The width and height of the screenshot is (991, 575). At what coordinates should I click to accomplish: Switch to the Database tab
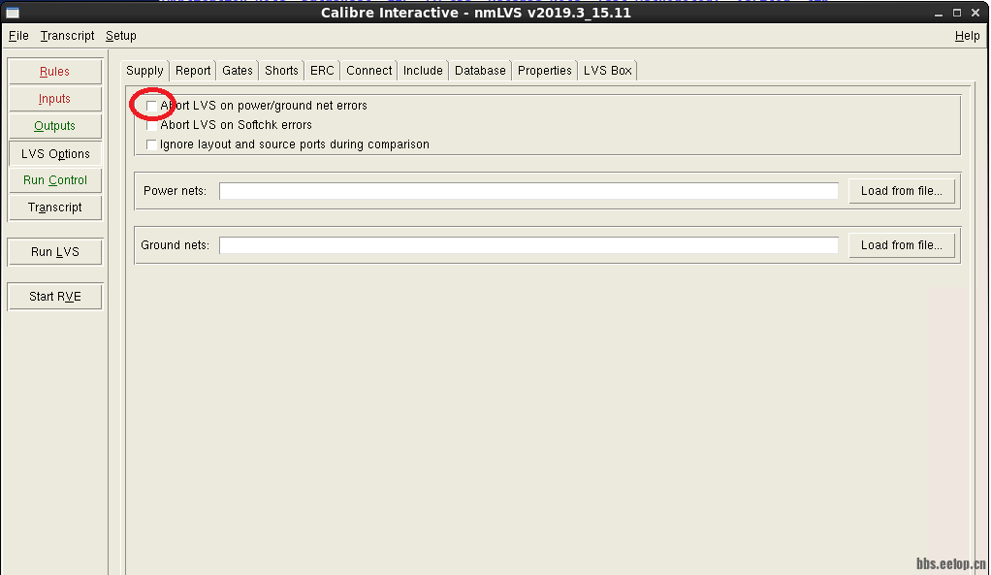pyautogui.click(x=480, y=71)
